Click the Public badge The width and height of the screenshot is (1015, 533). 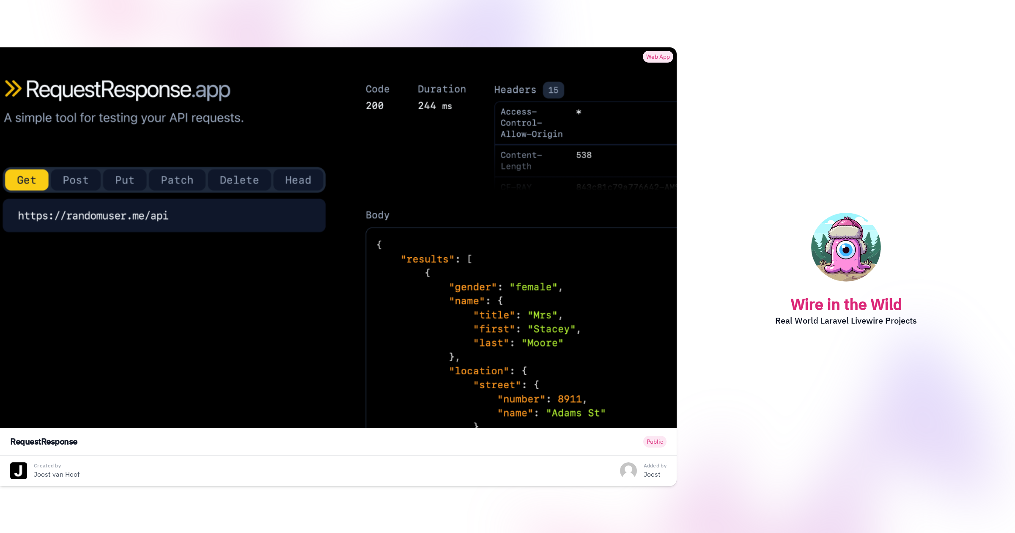click(655, 442)
